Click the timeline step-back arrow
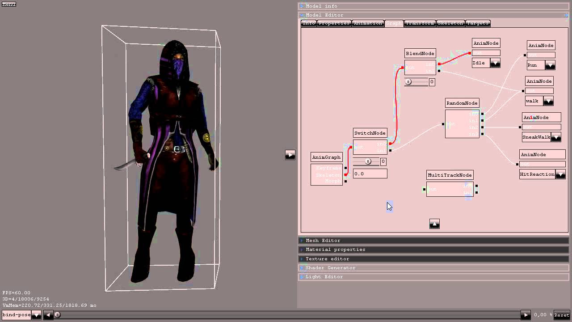The width and height of the screenshot is (572, 322). [x=48, y=315]
